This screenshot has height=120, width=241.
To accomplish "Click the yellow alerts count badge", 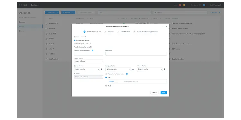I will [x=184, y=5].
